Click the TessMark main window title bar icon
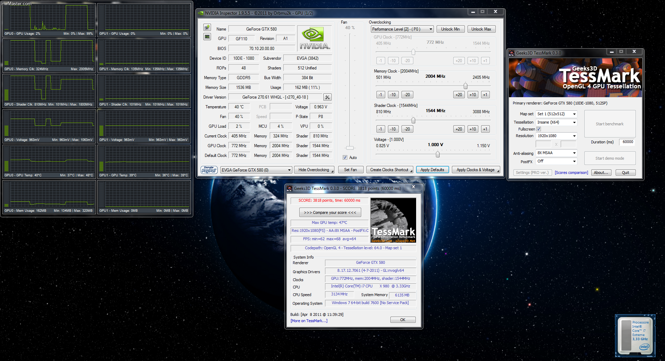The image size is (665, 361). (x=512, y=53)
